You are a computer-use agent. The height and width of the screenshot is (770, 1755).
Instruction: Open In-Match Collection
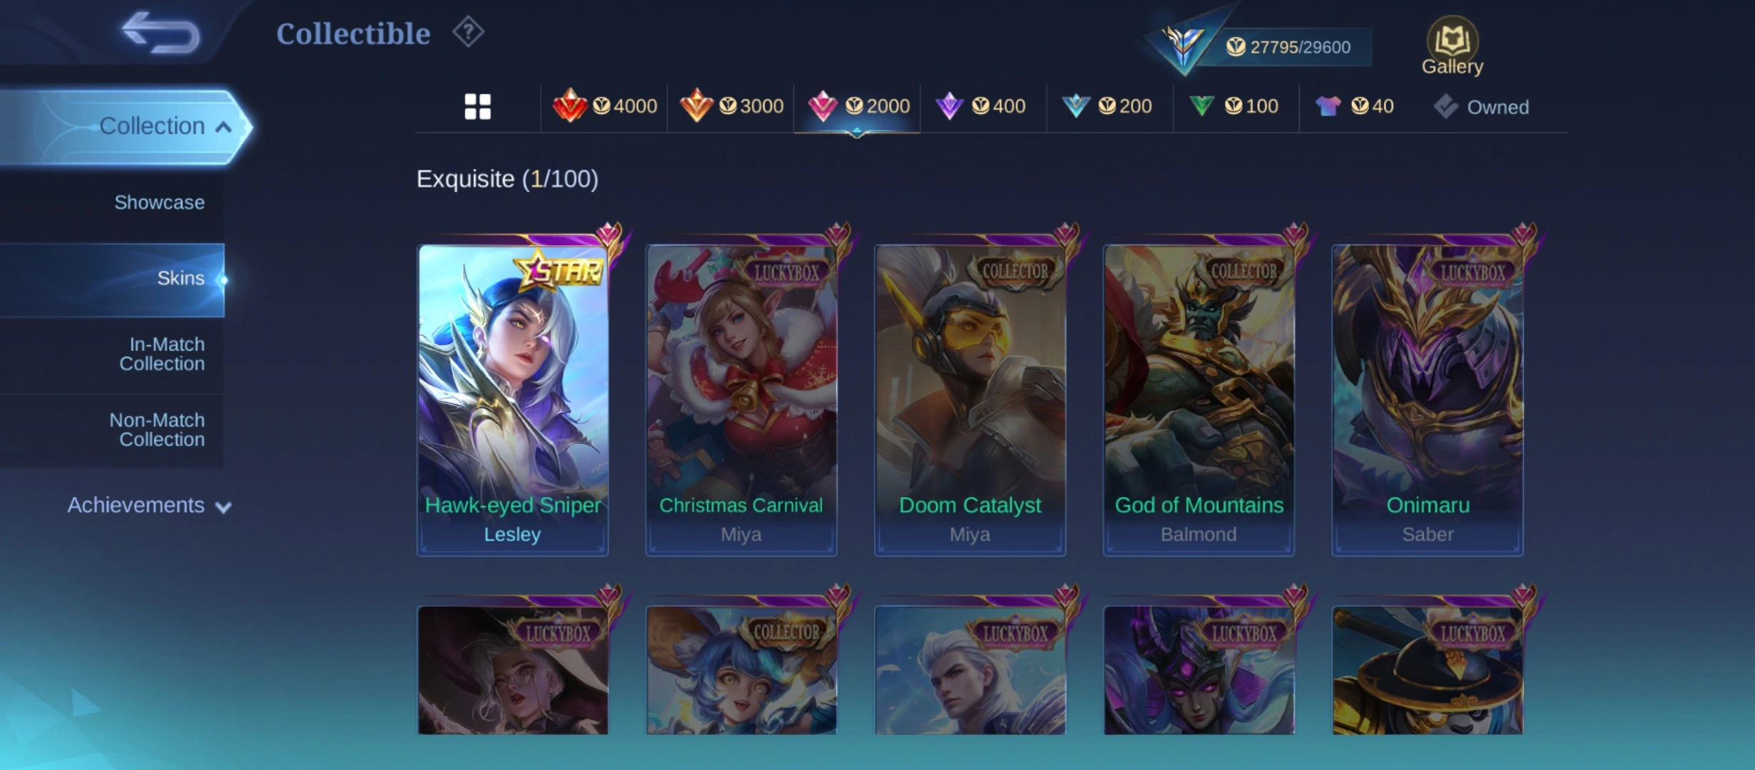pyautogui.click(x=162, y=354)
